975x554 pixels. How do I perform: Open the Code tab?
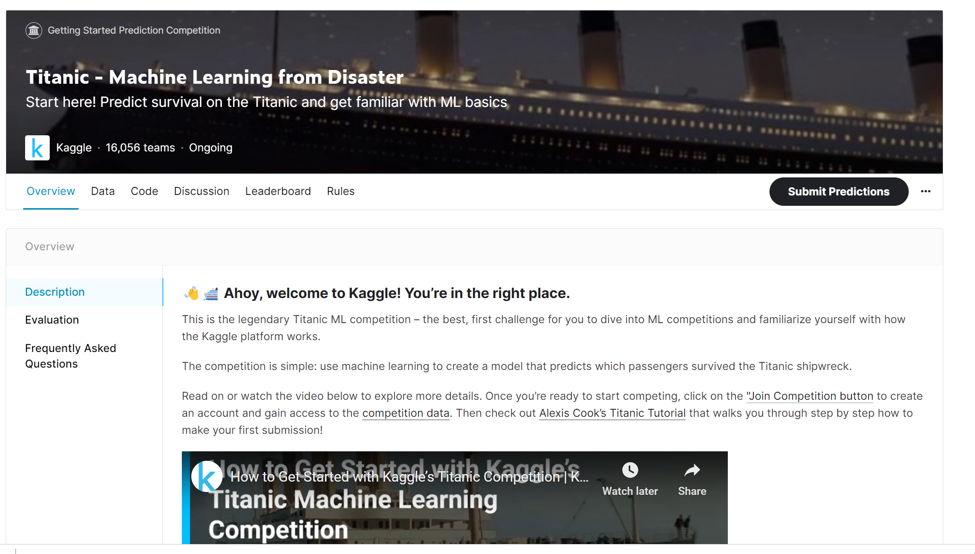point(144,192)
